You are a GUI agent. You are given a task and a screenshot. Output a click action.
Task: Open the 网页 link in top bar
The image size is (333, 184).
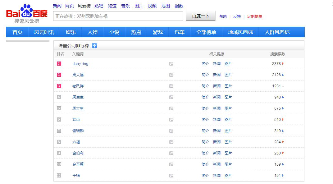(x=70, y=6)
